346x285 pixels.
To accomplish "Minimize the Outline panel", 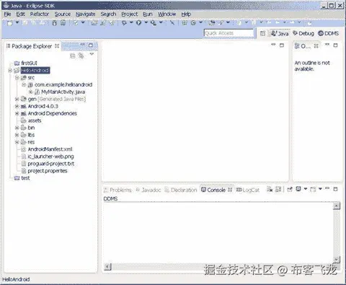I will coord(327,45).
